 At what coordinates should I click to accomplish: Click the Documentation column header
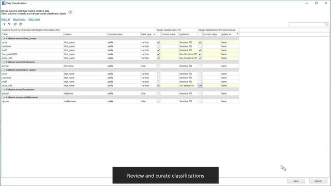click(x=124, y=35)
